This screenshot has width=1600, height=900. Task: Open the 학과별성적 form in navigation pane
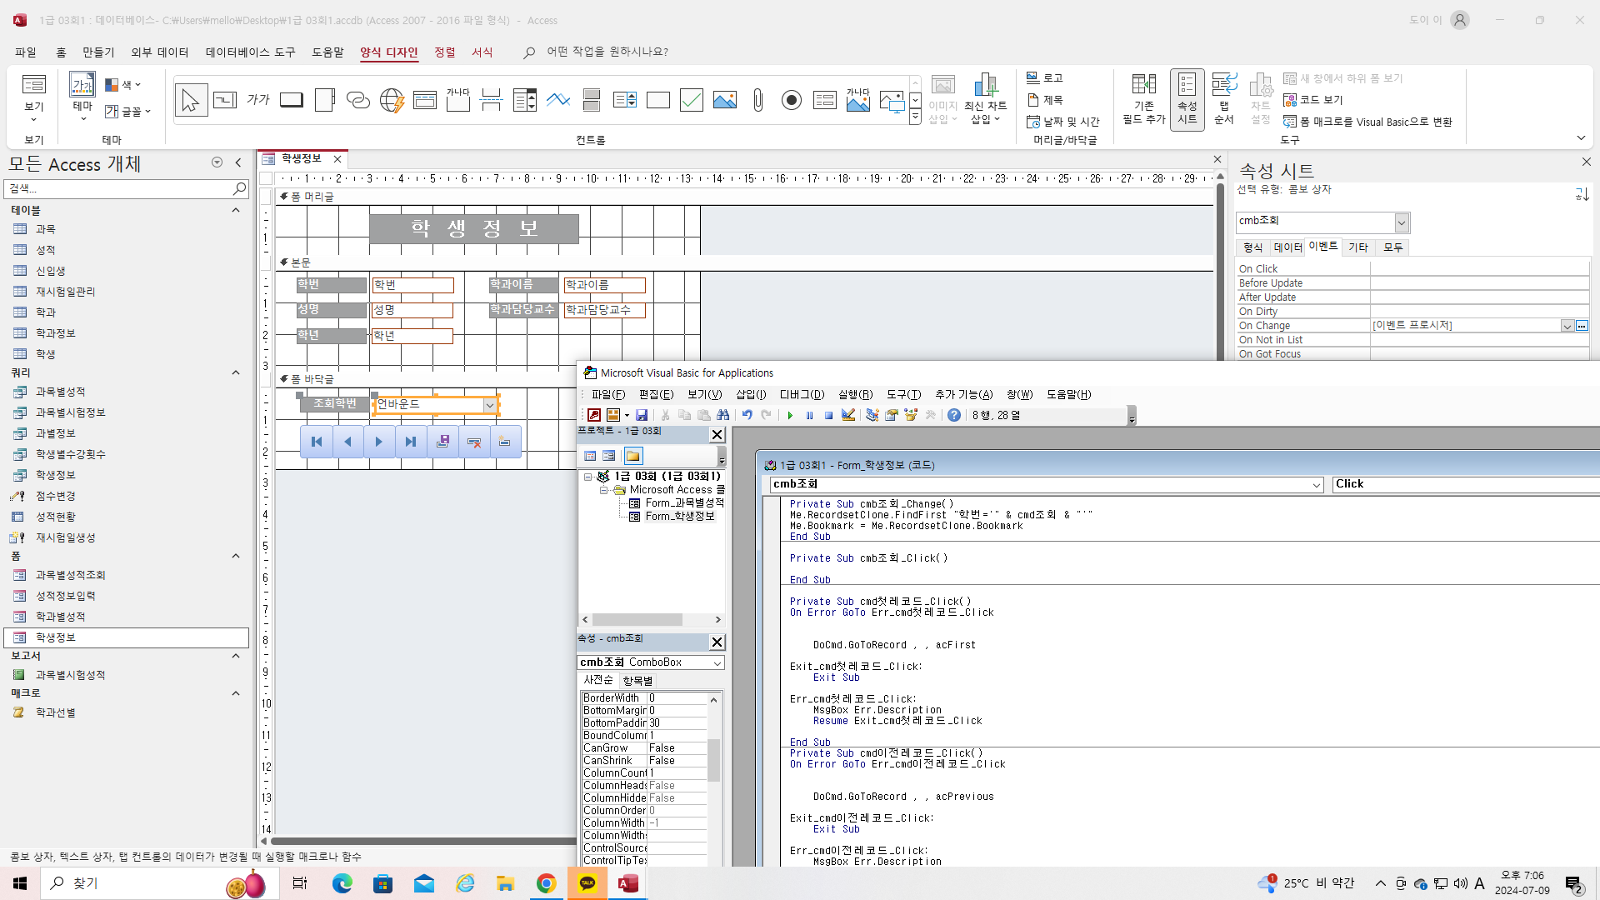(x=61, y=617)
